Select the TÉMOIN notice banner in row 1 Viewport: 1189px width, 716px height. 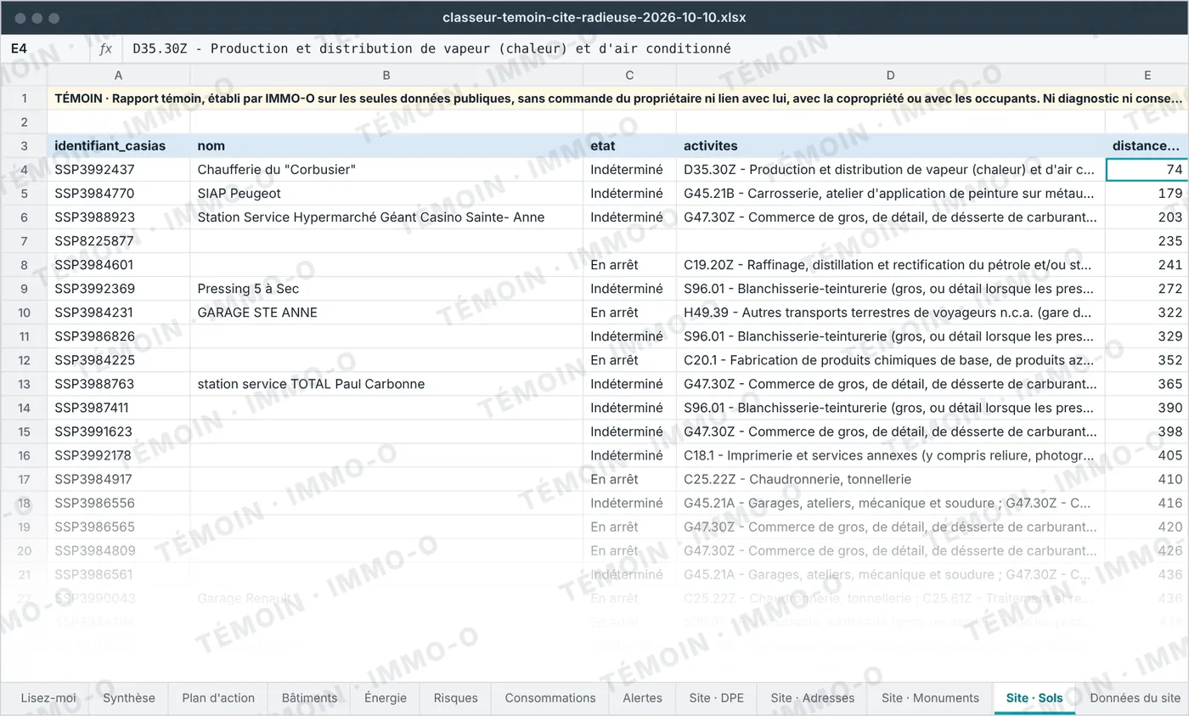pyautogui.click(x=618, y=99)
